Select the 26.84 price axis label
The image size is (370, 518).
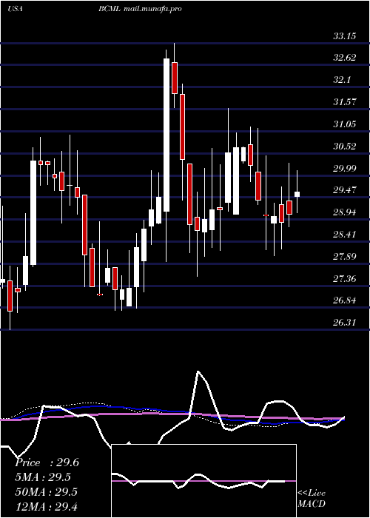345,300
